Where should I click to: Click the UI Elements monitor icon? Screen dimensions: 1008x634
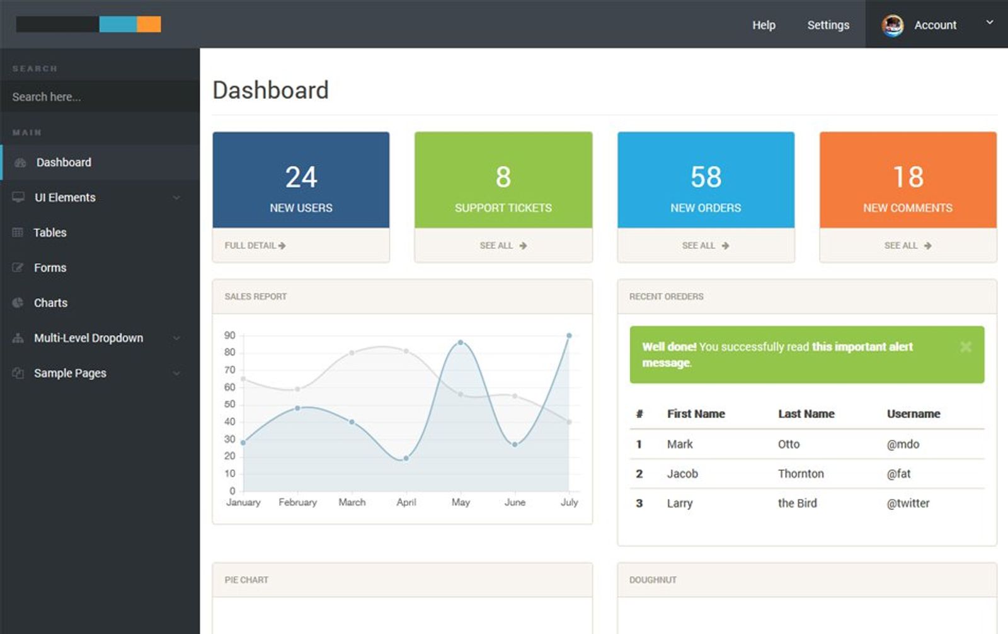[x=18, y=197]
